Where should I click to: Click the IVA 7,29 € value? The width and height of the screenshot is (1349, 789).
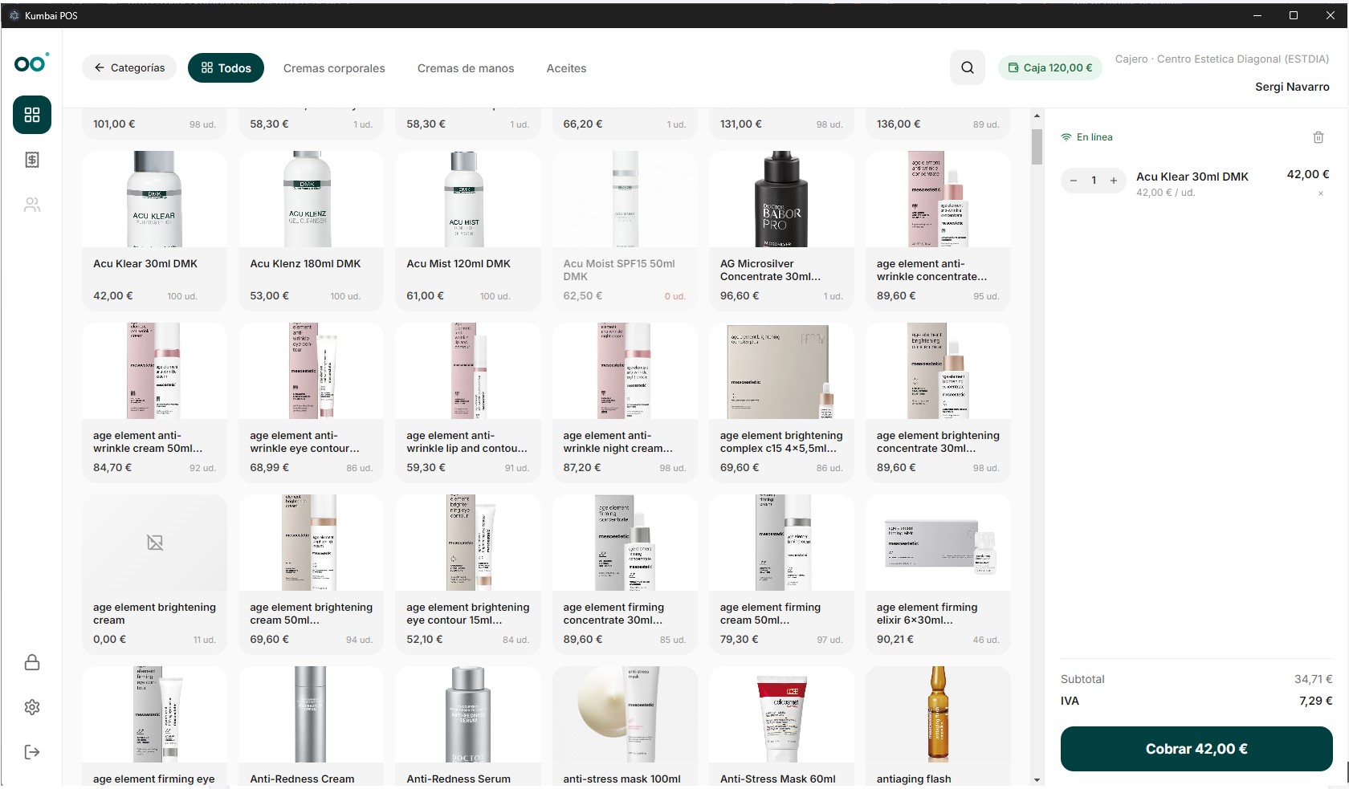(x=1315, y=701)
